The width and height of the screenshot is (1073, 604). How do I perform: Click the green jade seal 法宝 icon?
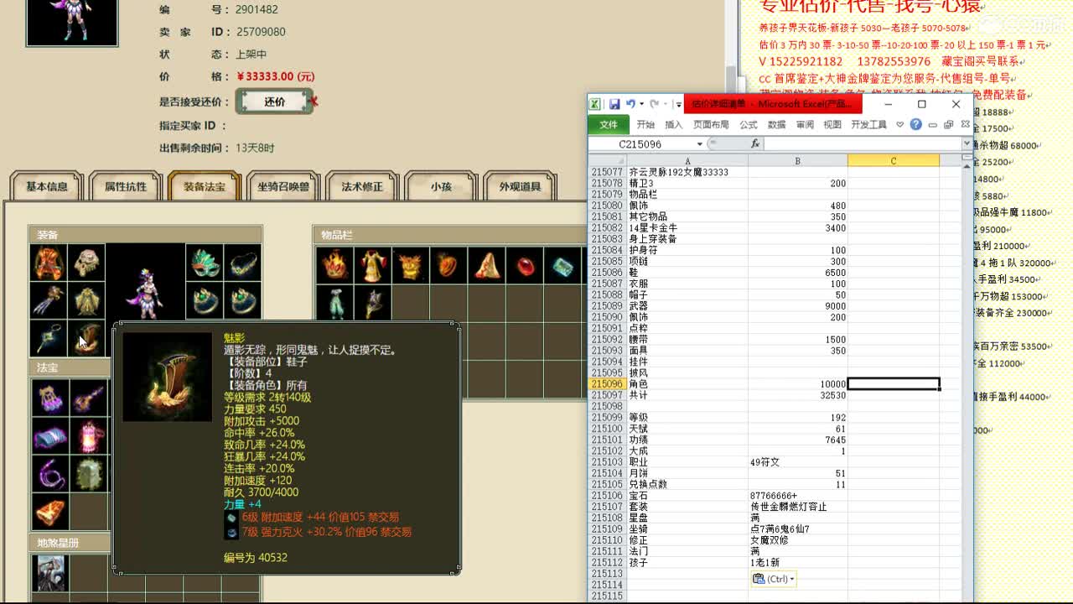(87, 474)
